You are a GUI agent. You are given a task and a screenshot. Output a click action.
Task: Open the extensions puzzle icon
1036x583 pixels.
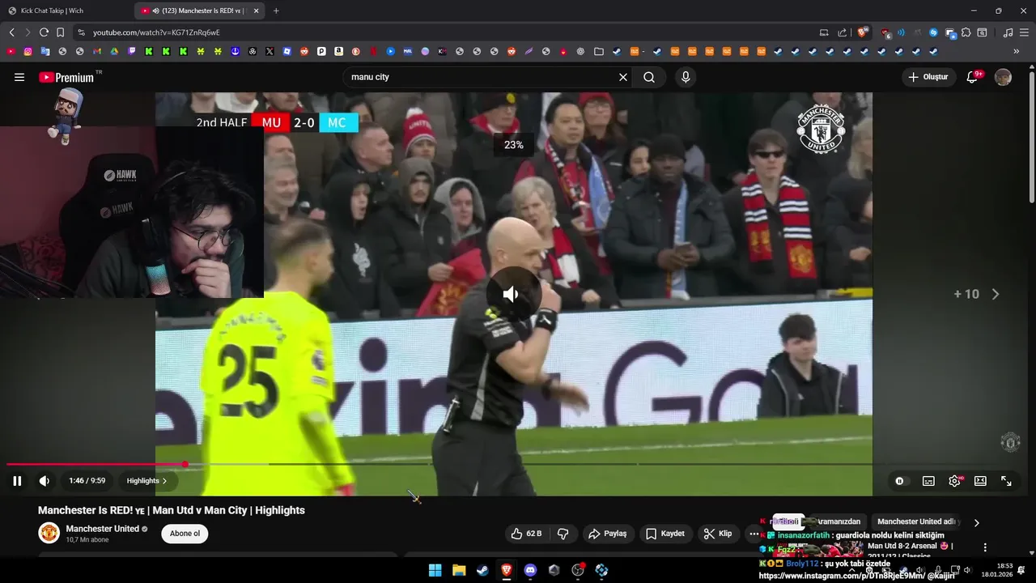click(966, 32)
